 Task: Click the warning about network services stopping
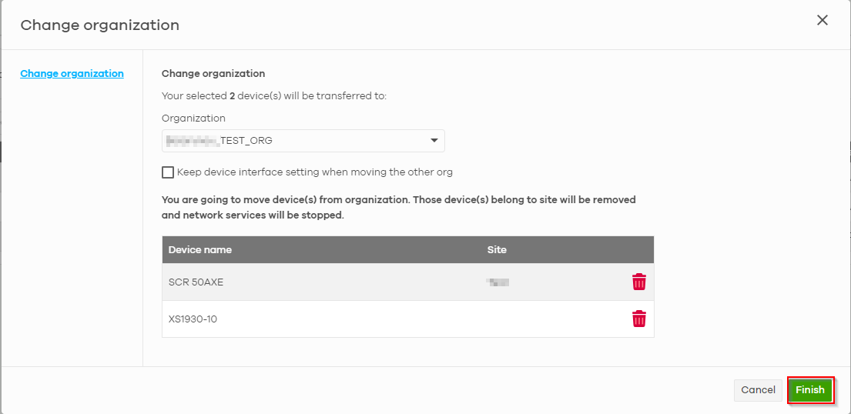tap(398, 208)
